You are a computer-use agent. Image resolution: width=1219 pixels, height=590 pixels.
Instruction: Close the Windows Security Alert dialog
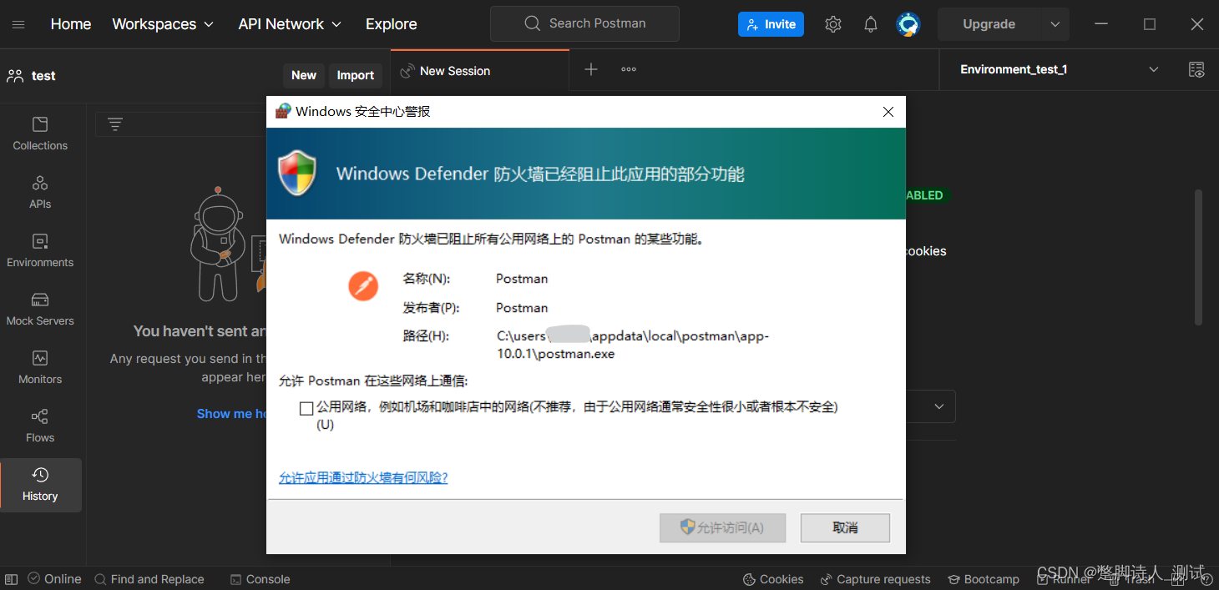888,112
